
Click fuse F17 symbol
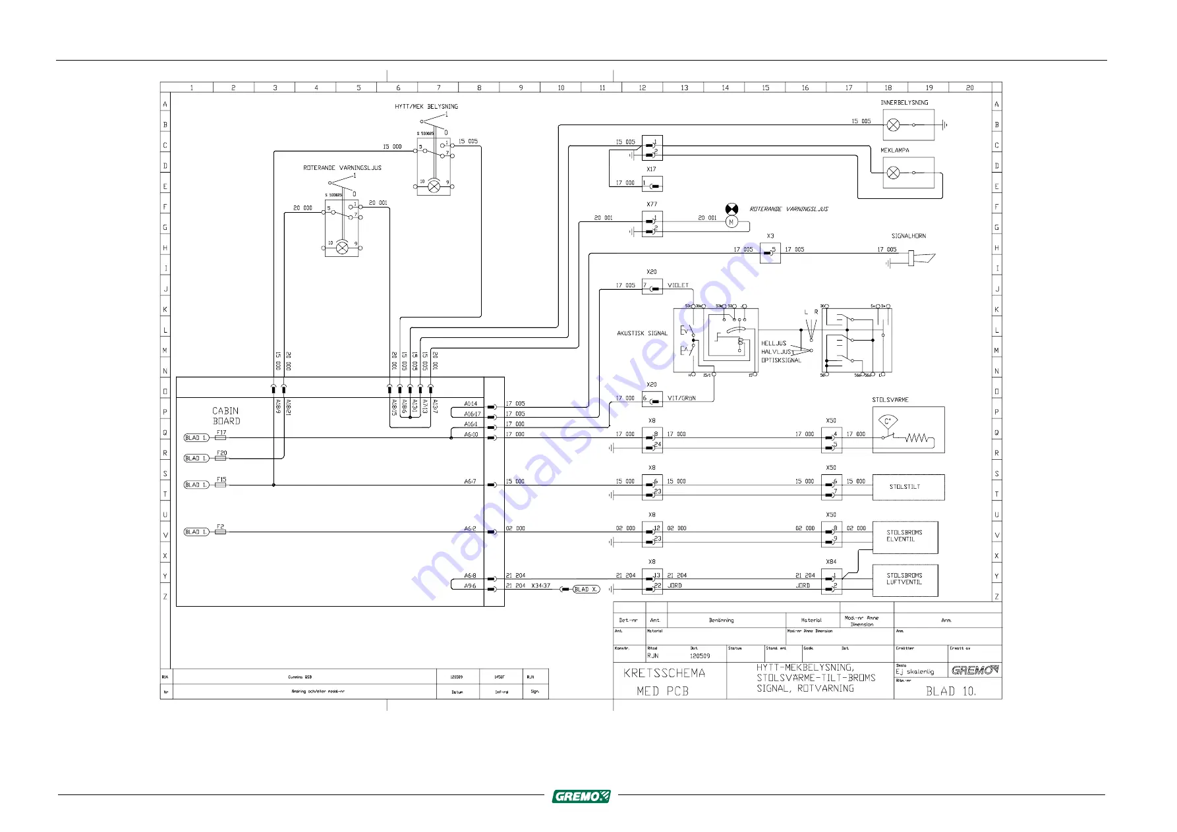[x=221, y=437]
